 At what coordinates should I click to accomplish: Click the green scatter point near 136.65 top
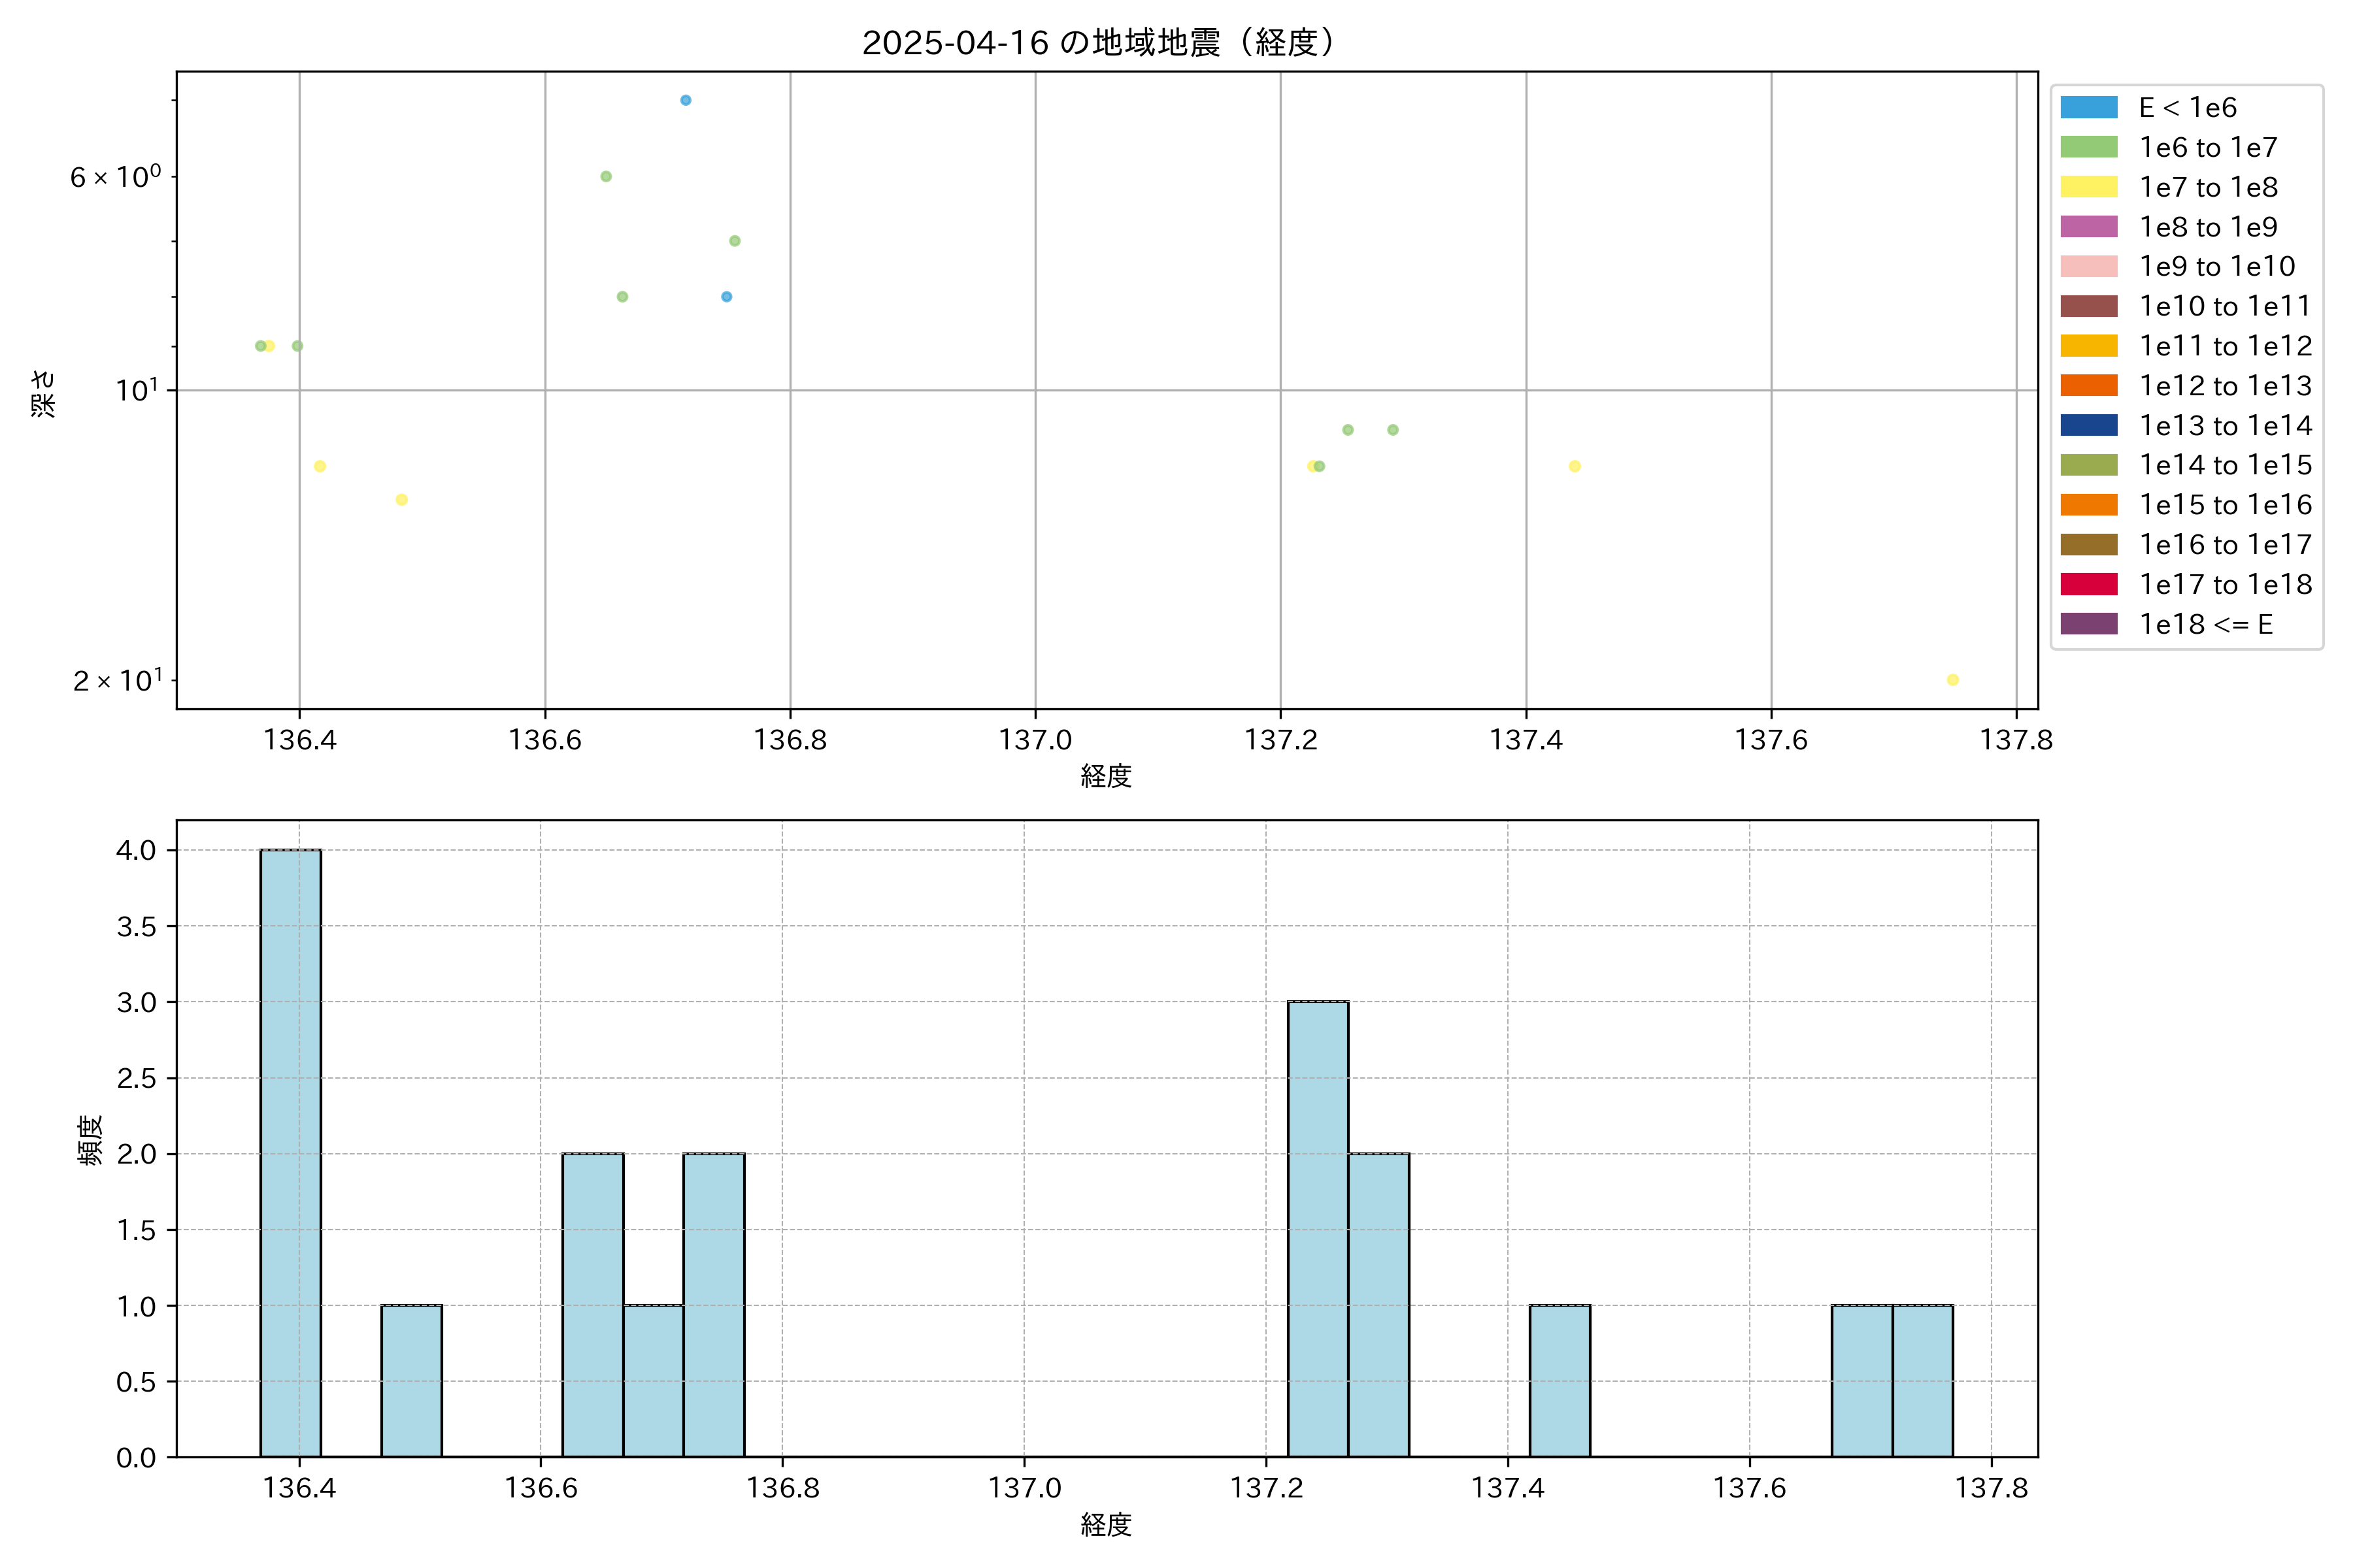605,176
